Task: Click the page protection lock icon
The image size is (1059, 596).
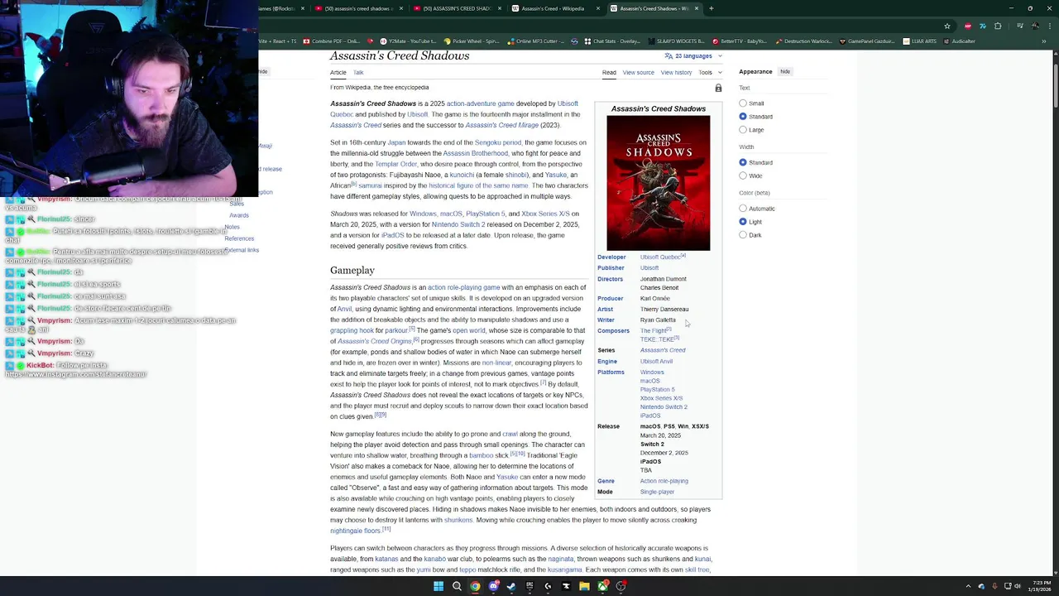Action: (718, 88)
